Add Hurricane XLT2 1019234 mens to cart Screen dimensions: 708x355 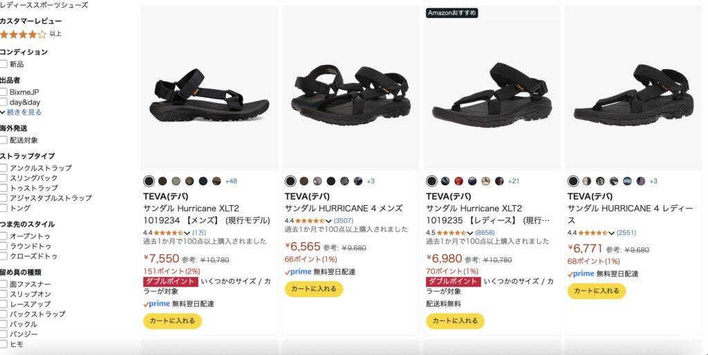click(172, 321)
